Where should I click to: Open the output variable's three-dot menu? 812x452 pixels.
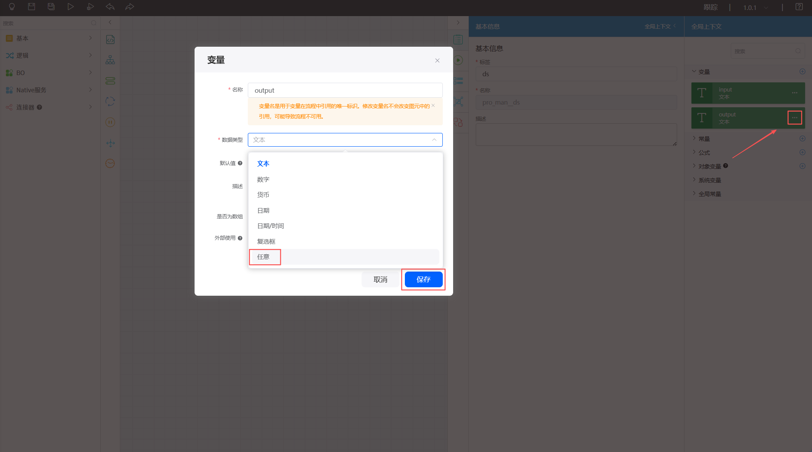(x=794, y=118)
